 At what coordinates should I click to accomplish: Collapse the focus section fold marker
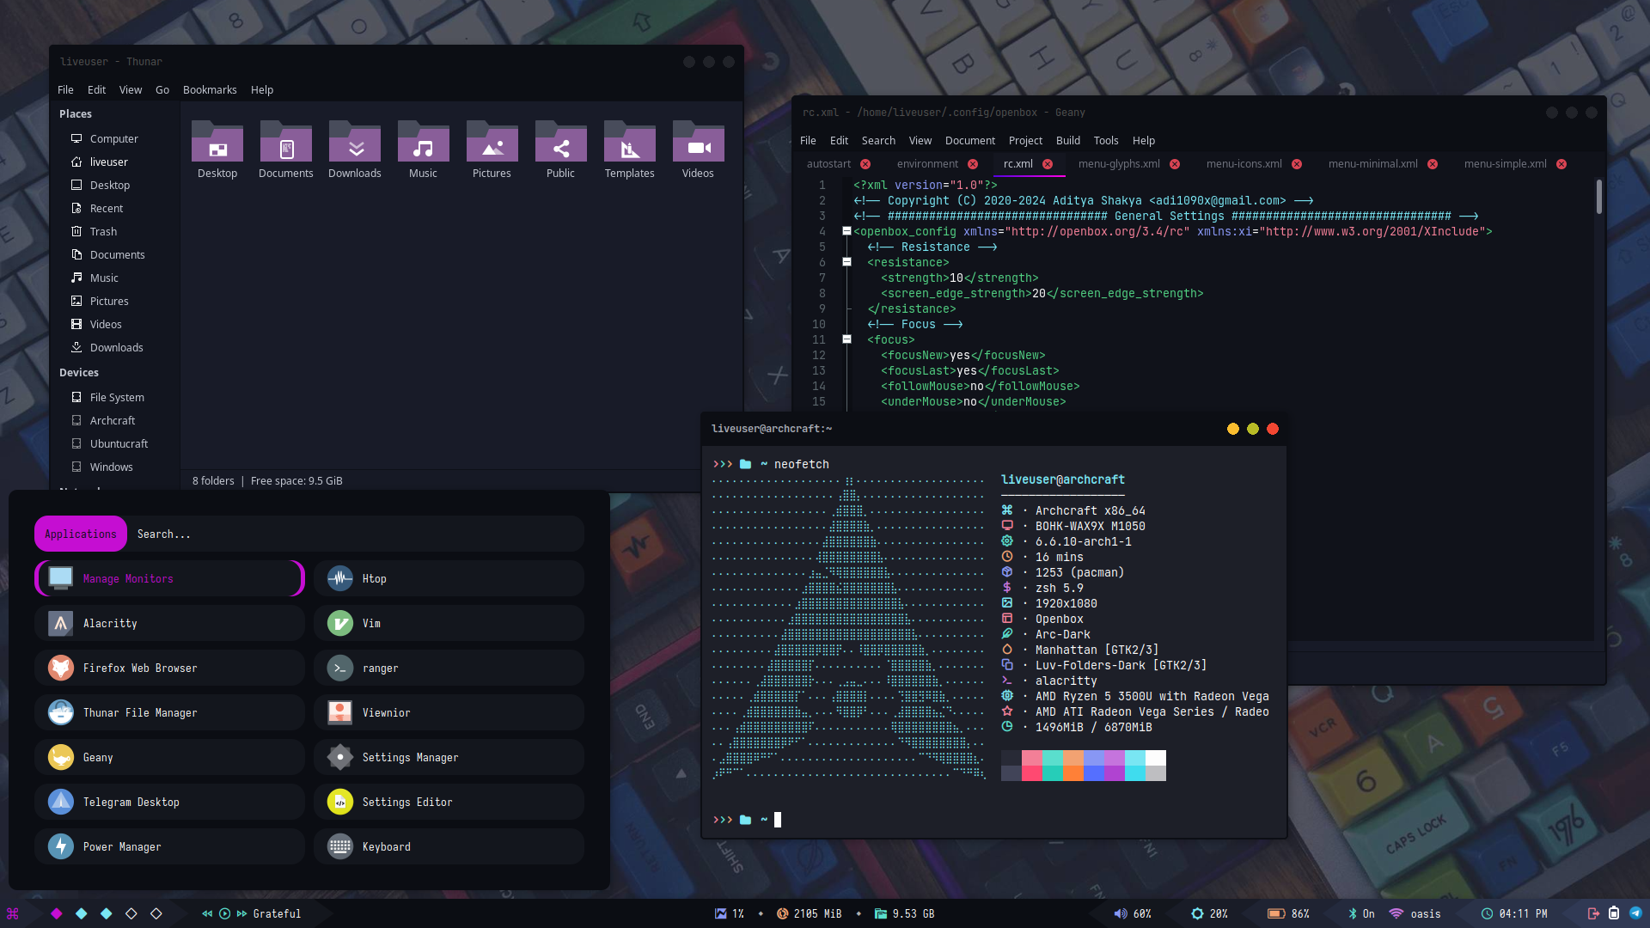pos(846,339)
